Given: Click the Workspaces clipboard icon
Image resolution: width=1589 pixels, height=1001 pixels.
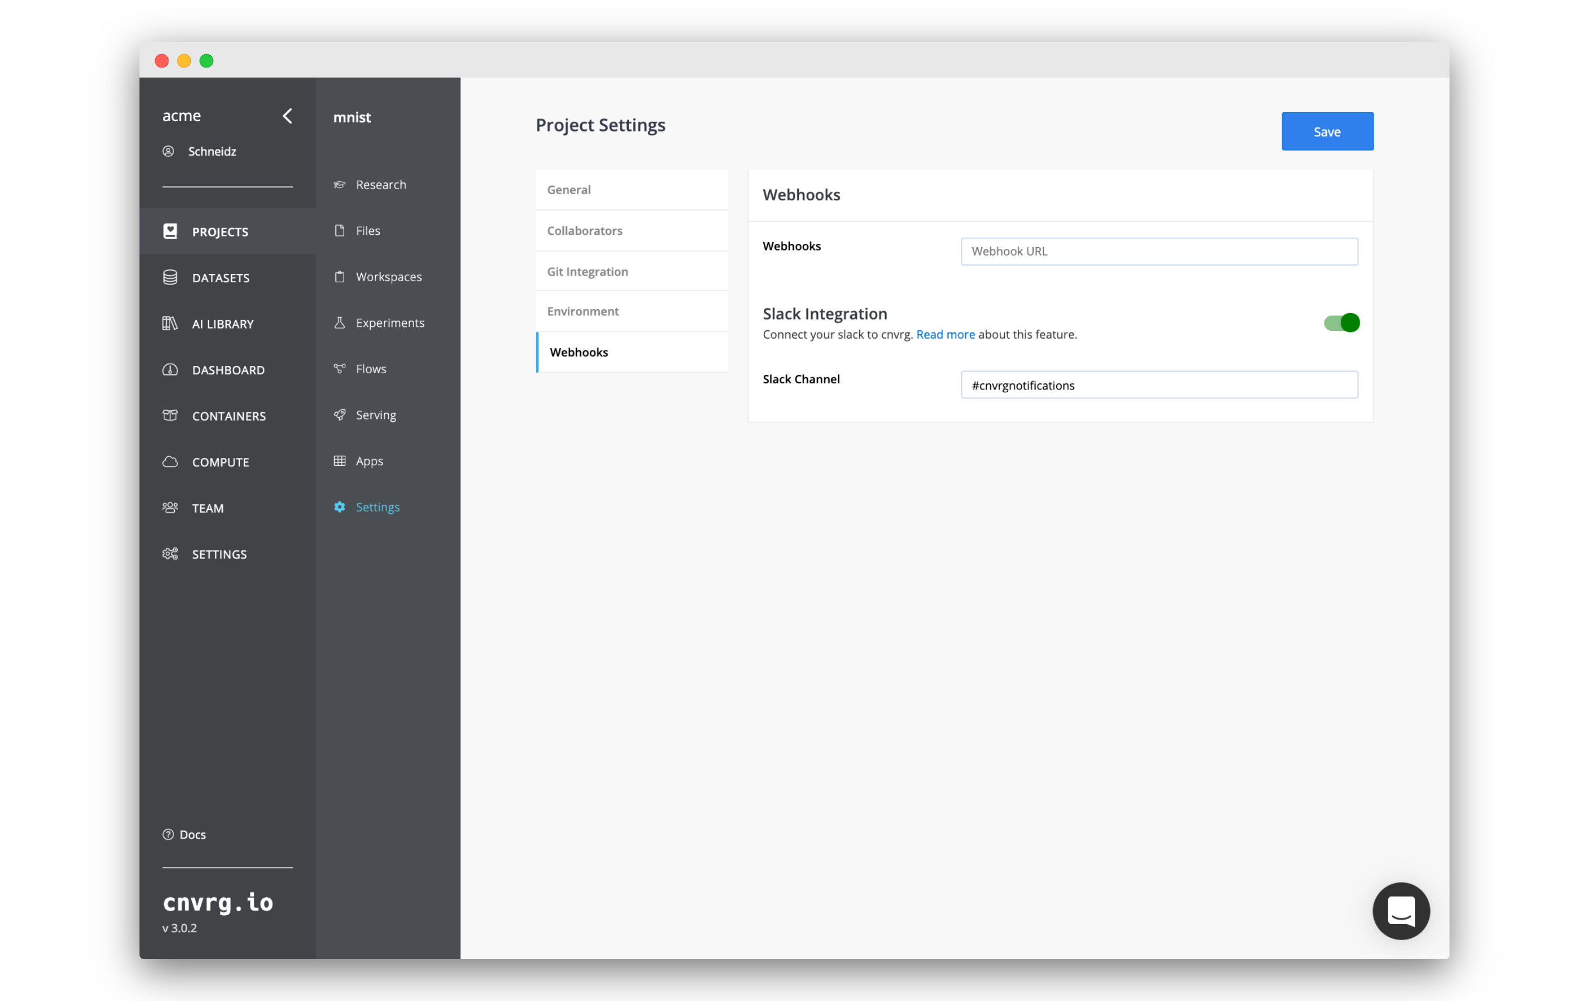Looking at the screenshot, I should click(340, 277).
